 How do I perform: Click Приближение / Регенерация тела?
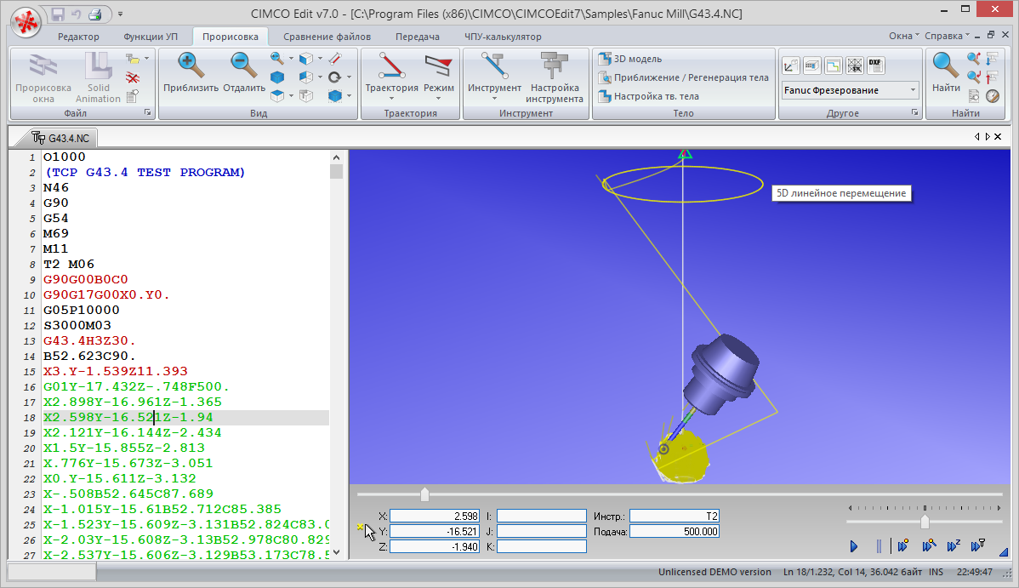click(x=682, y=77)
